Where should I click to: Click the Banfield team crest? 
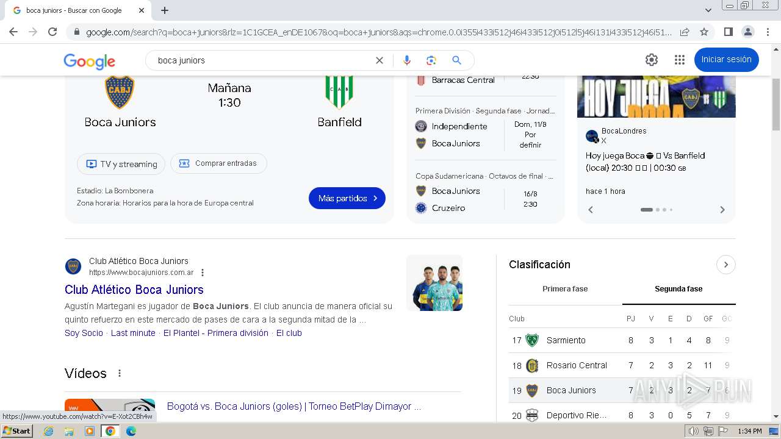click(x=339, y=93)
